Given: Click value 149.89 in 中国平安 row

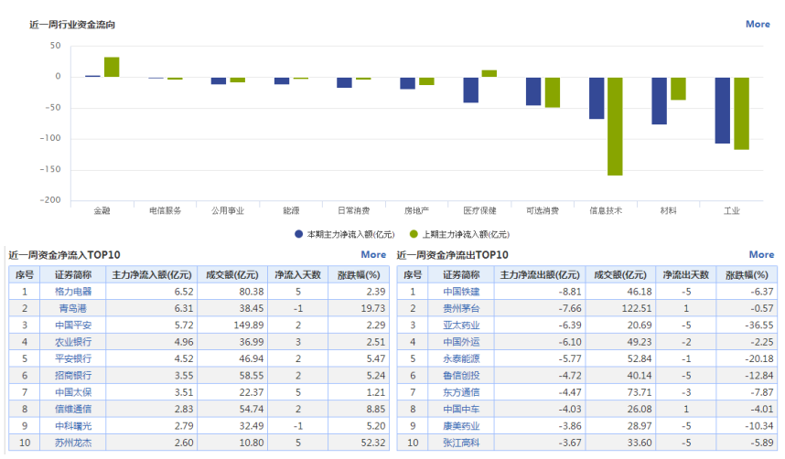Looking at the screenshot, I should tap(249, 326).
